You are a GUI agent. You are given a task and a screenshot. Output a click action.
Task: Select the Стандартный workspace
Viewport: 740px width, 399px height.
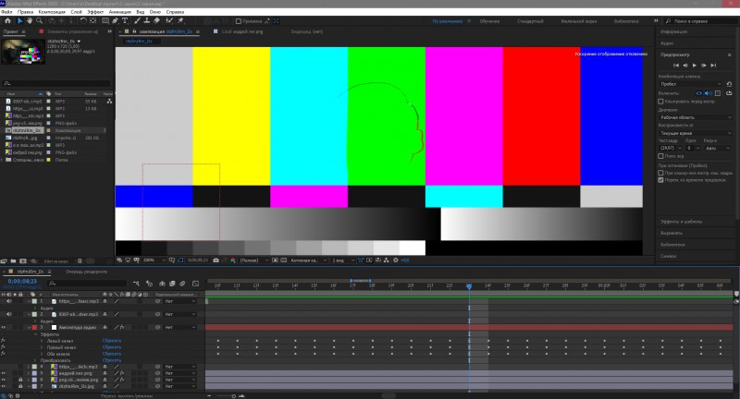(x=530, y=21)
